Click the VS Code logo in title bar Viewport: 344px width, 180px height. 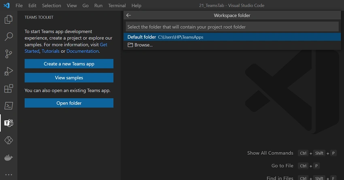pos(6,6)
